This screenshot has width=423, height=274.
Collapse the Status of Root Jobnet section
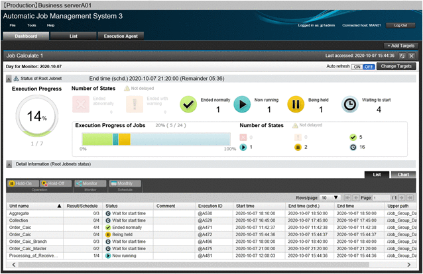point(9,79)
